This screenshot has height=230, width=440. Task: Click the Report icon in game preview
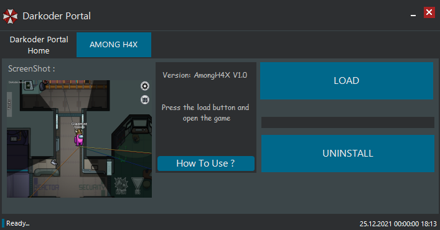121,186
